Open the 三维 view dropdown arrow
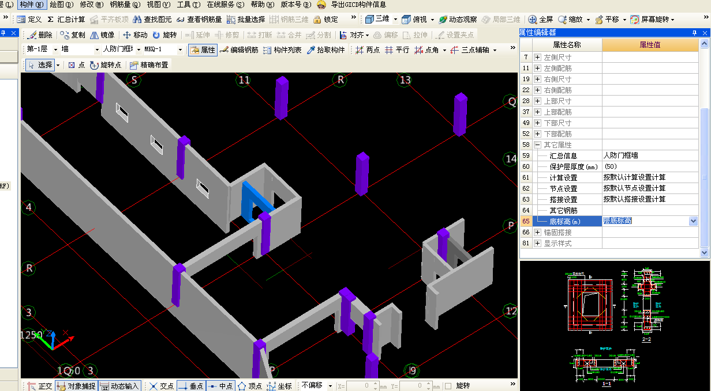The image size is (711, 391). (395, 20)
